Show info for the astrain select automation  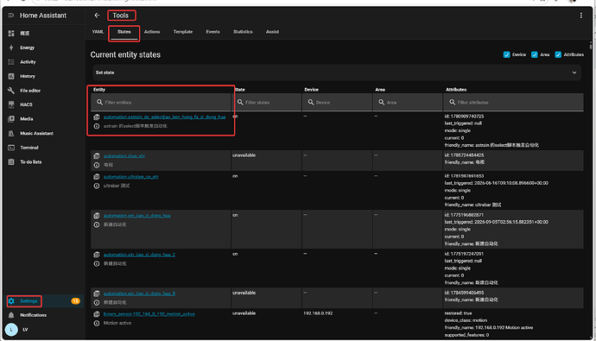pyautogui.click(x=97, y=126)
